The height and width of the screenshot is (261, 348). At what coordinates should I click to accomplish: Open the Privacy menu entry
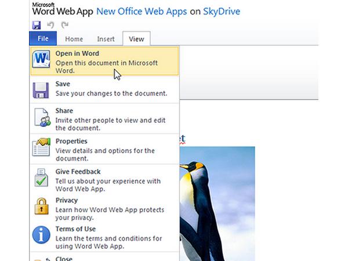[104, 208]
